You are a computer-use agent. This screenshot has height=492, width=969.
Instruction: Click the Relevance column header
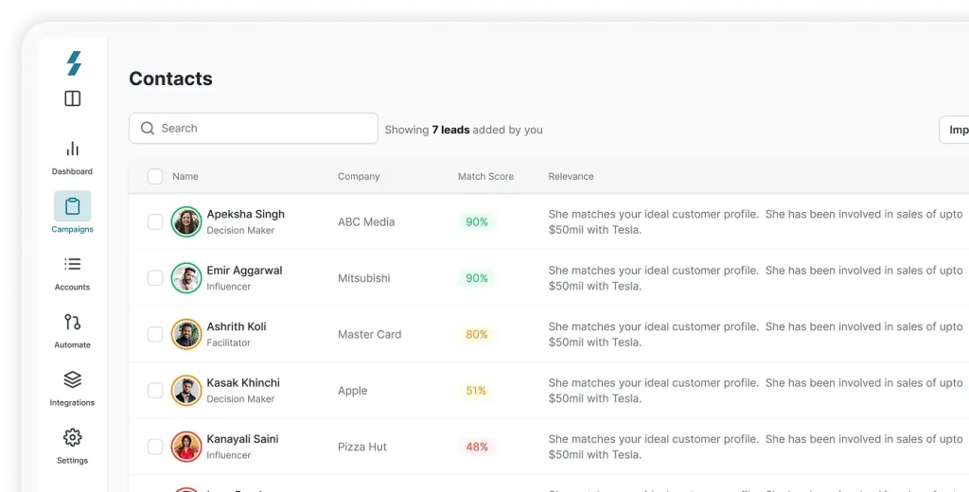coord(571,176)
